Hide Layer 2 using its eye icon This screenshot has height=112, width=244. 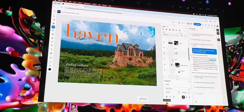coord(164,42)
